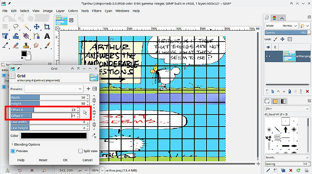Open the layer mode group switcher dropdown
The height and width of the screenshot is (174, 312).
305,26
